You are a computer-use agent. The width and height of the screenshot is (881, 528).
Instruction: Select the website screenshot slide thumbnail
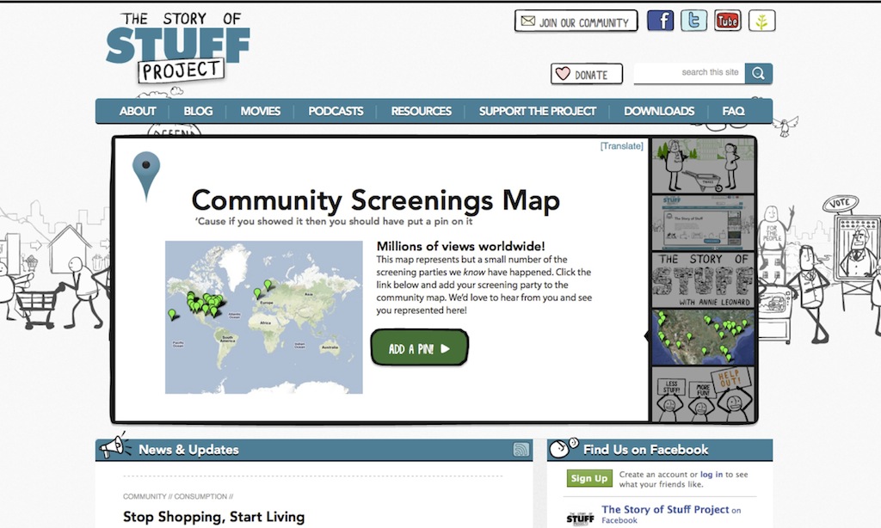tap(703, 223)
